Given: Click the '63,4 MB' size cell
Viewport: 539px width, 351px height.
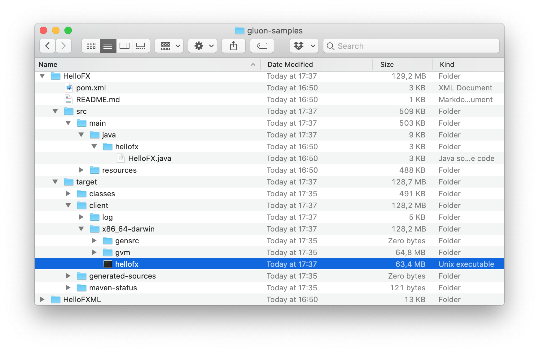Looking at the screenshot, I should [410, 264].
